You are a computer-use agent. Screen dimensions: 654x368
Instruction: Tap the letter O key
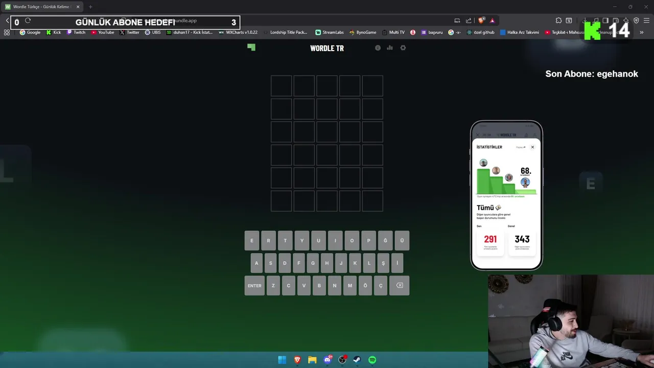[x=352, y=241]
